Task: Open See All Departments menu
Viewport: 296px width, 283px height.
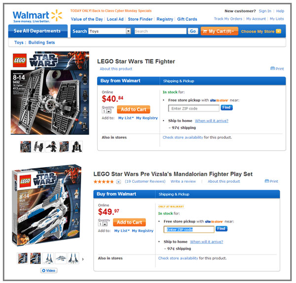Action: point(38,31)
